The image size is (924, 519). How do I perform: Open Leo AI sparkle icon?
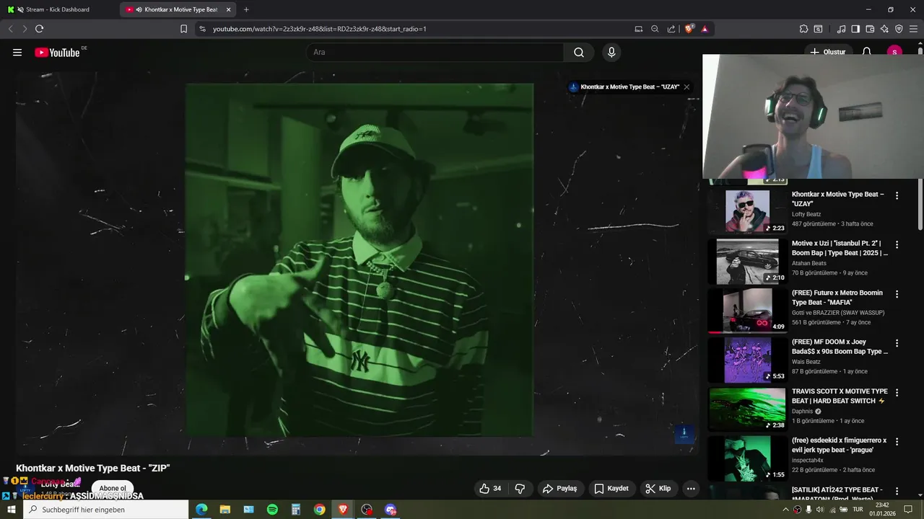[x=884, y=29]
